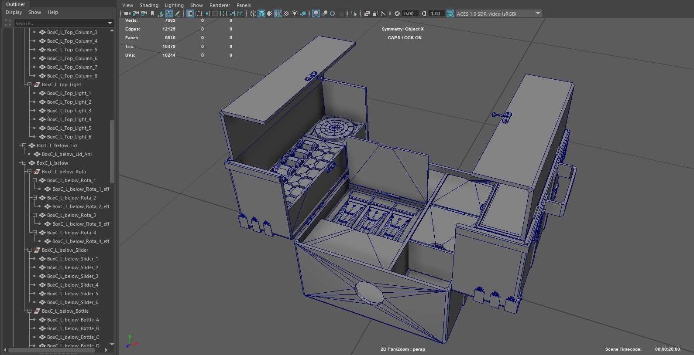The height and width of the screenshot is (355, 694).
Task: Select BoxC_L_below_Lid_Ani in the Outliner
Action: click(66, 154)
